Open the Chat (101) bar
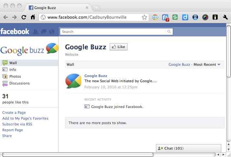231x157 pixels. (x=189, y=148)
